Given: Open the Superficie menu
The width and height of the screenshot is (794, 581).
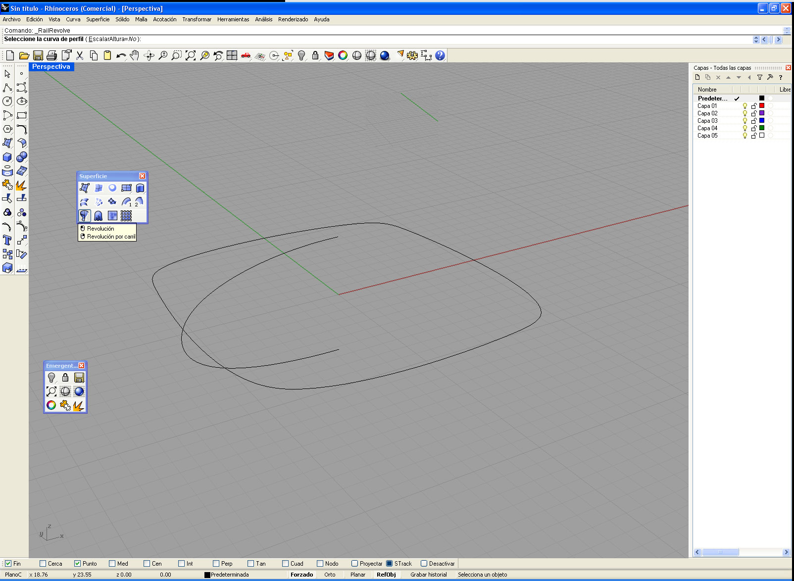Looking at the screenshot, I should [98, 19].
